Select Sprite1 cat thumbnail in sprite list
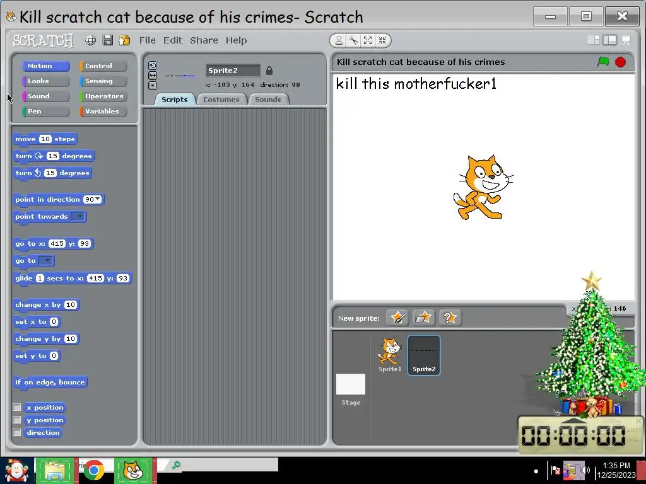The image size is (646, 484). point(389,355)
